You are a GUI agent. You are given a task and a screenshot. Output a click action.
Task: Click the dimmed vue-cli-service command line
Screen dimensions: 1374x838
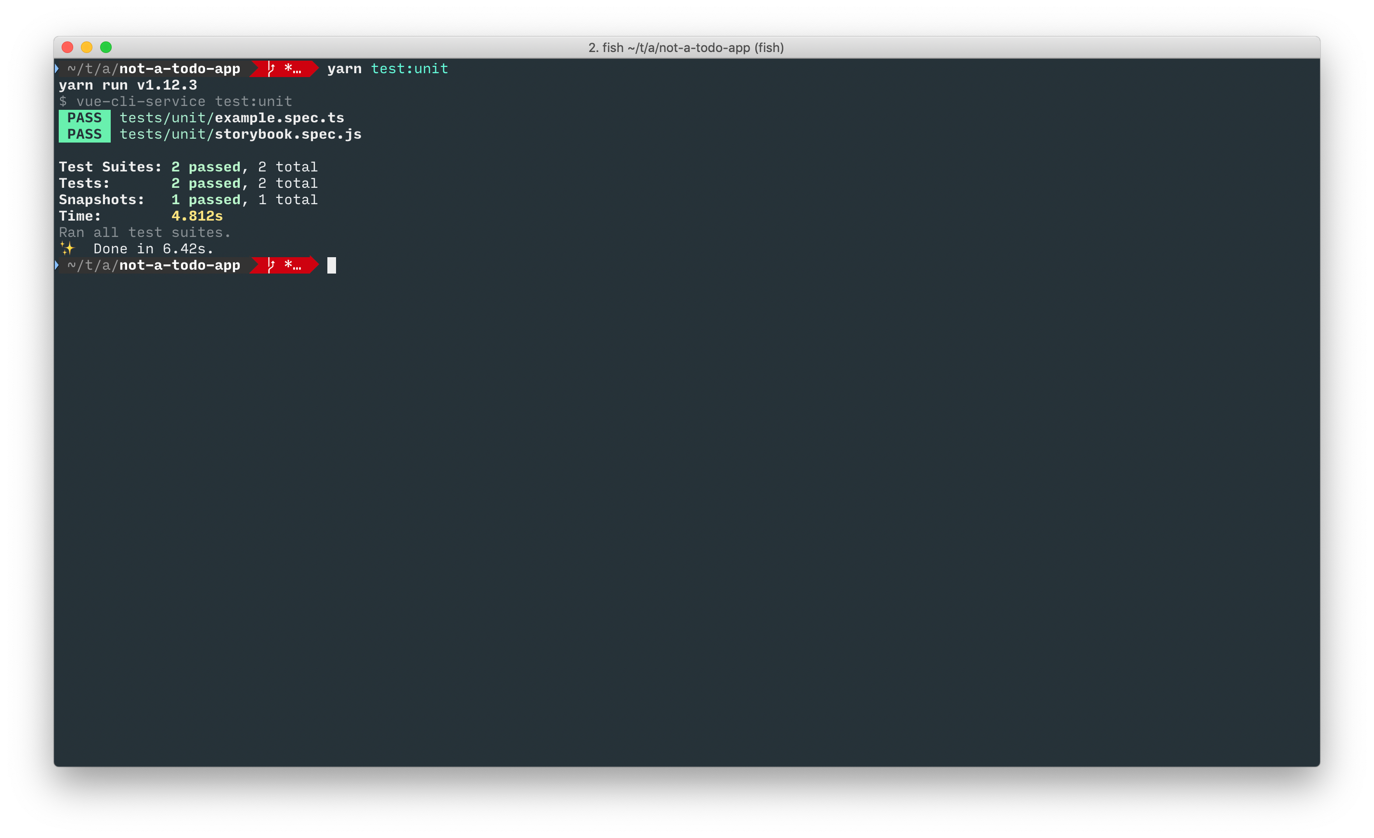pos(176,102)
